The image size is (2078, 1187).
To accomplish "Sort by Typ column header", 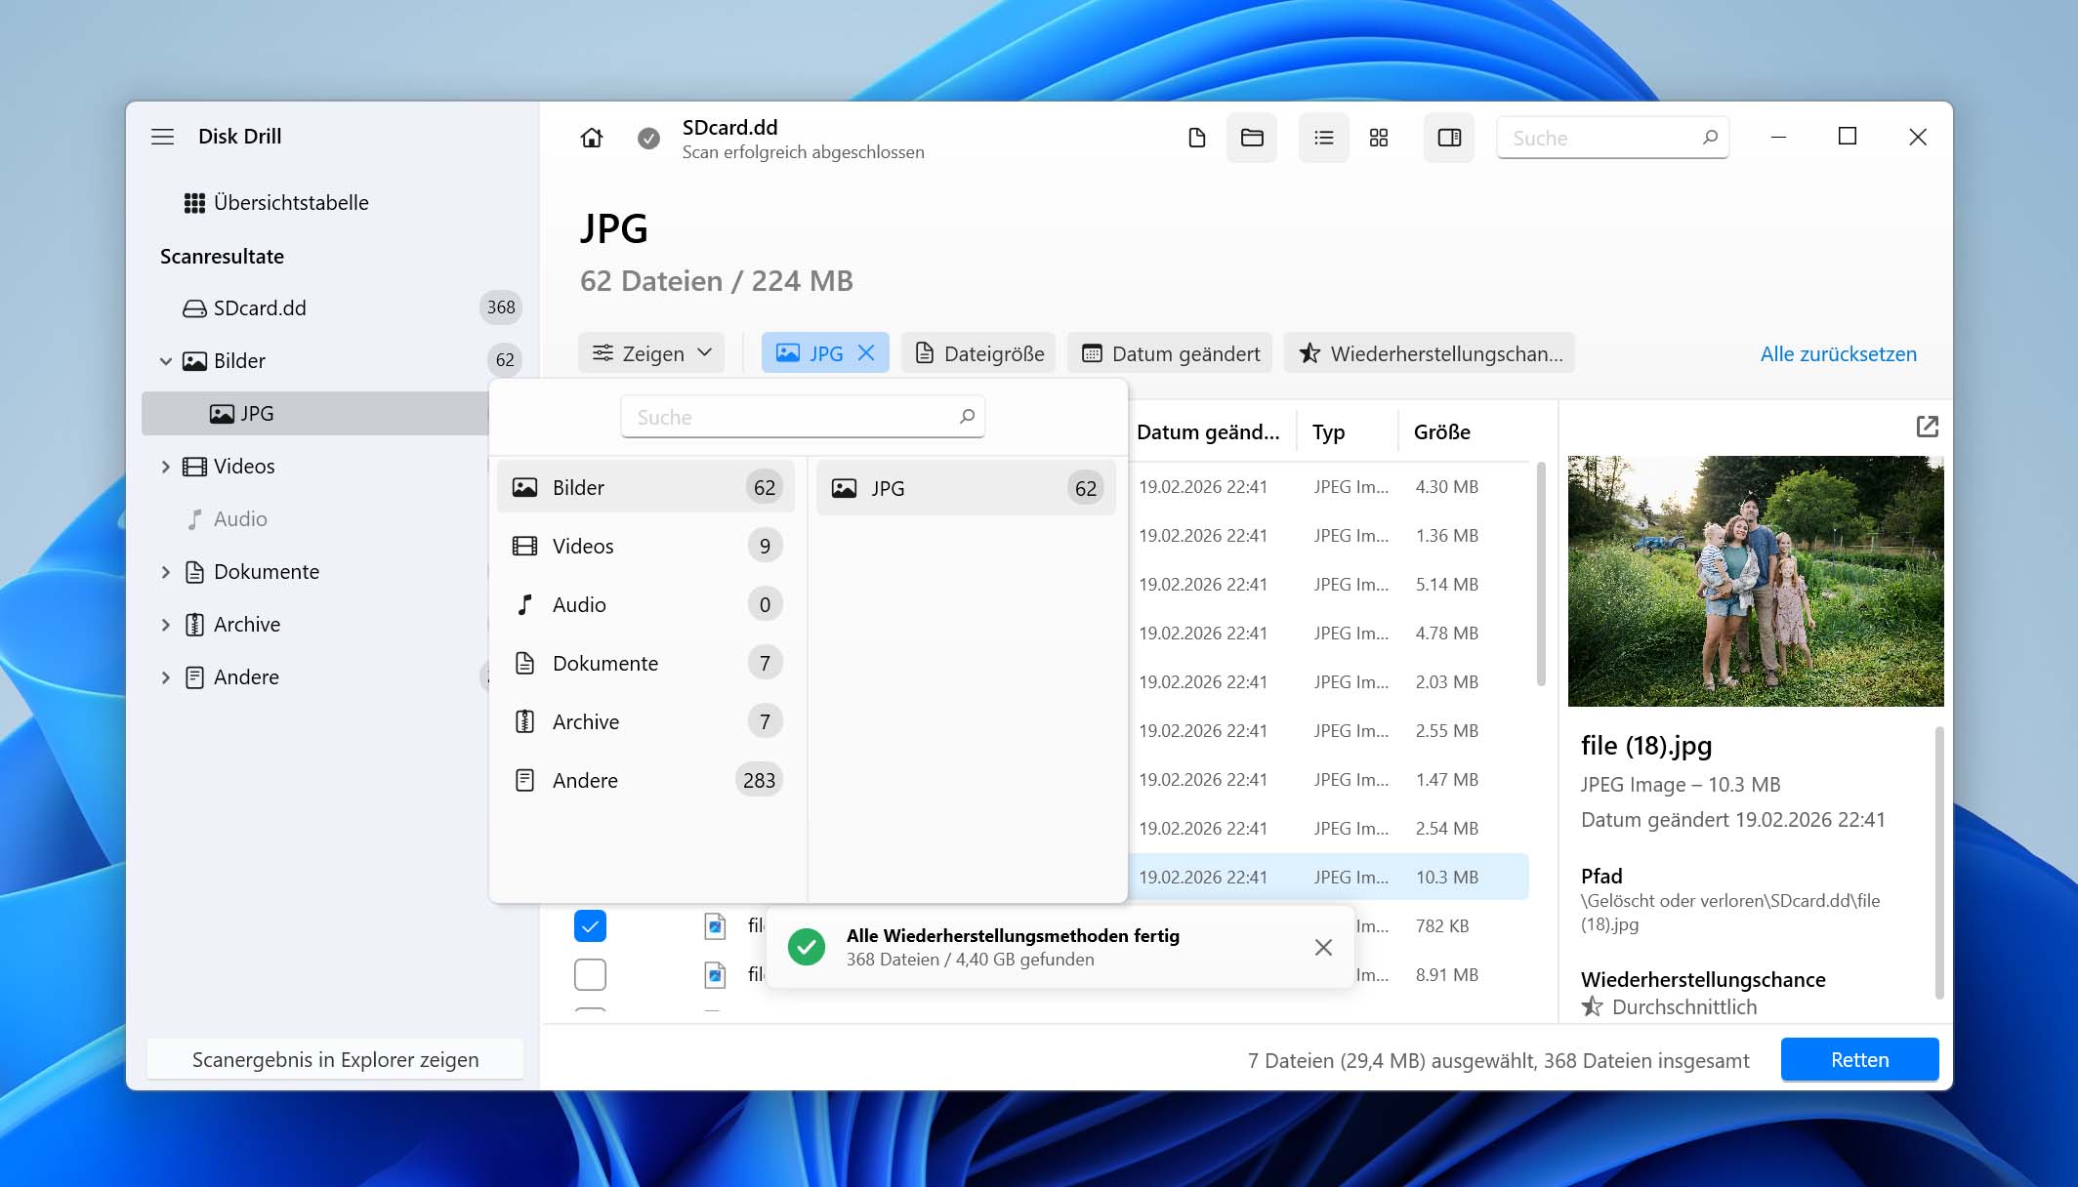I will click(x=1328, y=432).
